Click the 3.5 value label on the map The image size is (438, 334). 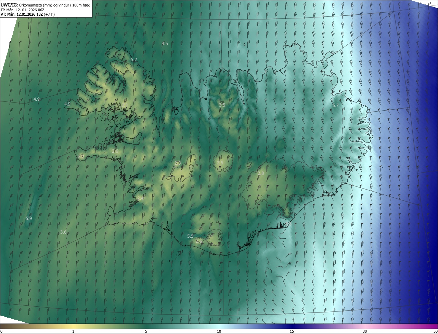222,105
